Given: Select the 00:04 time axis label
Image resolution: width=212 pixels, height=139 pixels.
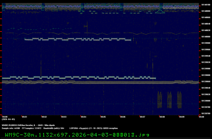Looking at the screenshot, I should [x=83, y=117].
